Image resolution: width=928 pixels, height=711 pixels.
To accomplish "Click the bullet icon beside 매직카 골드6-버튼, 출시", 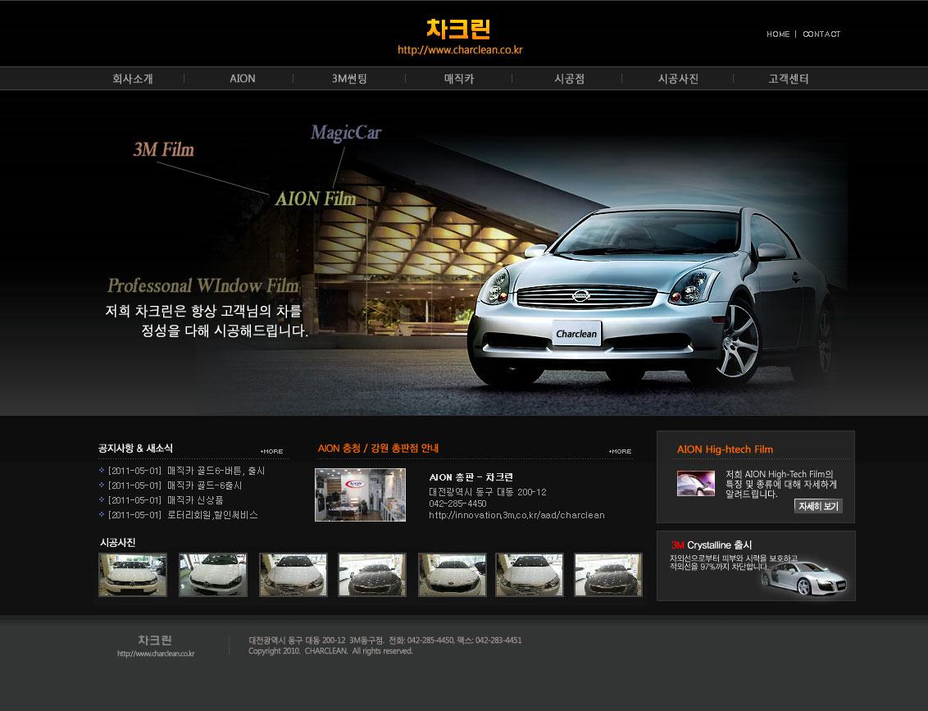I will [x=102, y=471].
